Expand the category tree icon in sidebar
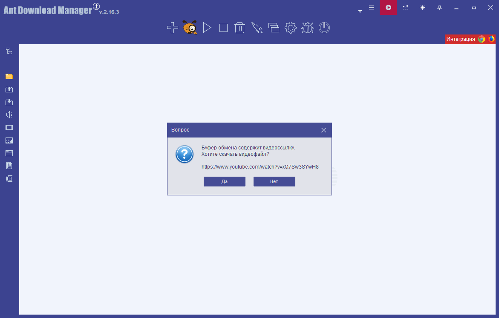Screen dimensions: 499x318 [x=9, y=51]
